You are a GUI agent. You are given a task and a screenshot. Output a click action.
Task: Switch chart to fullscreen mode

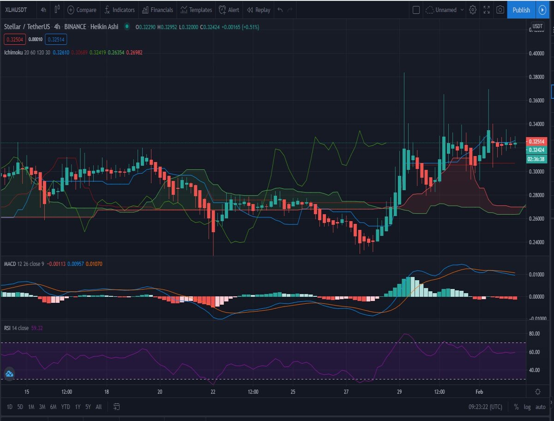pos(487,10)
